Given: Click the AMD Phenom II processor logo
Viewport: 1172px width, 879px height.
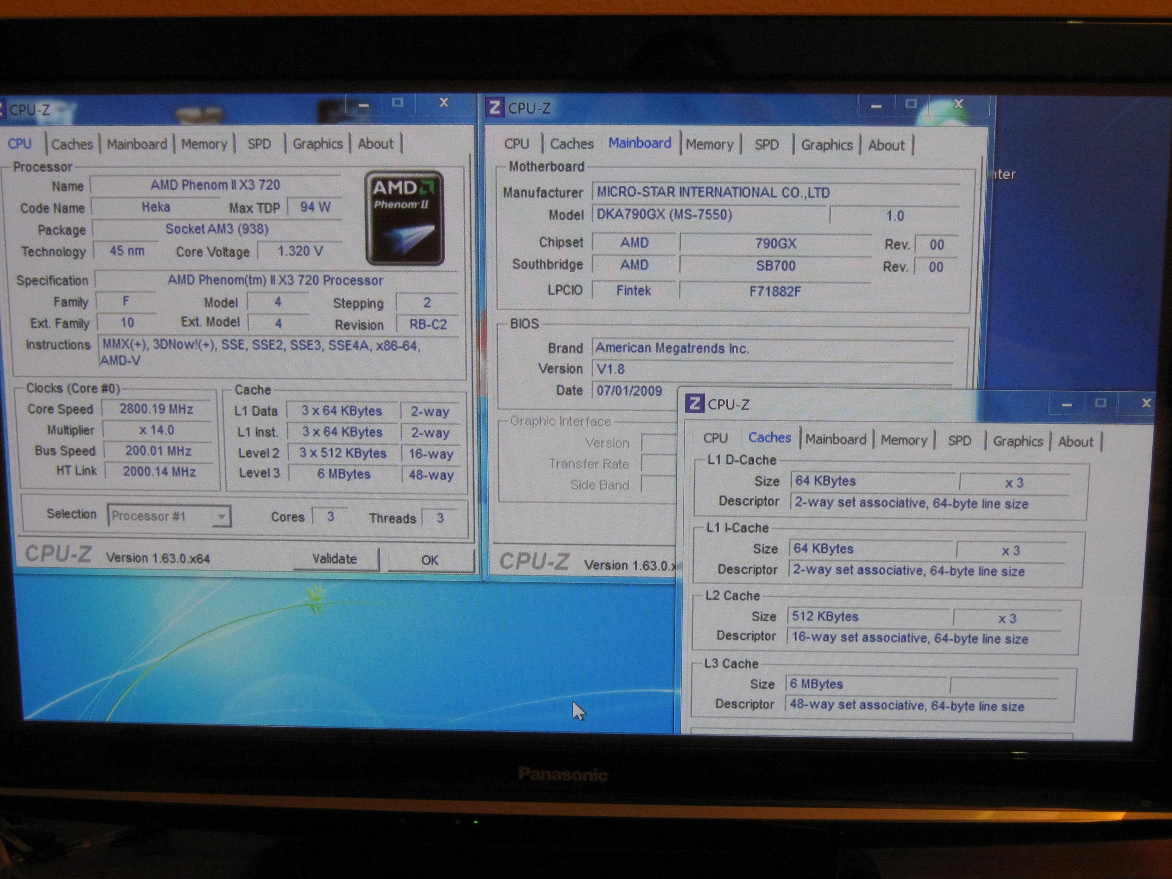Looking at the screenshot, I should (x=404, y=218).
